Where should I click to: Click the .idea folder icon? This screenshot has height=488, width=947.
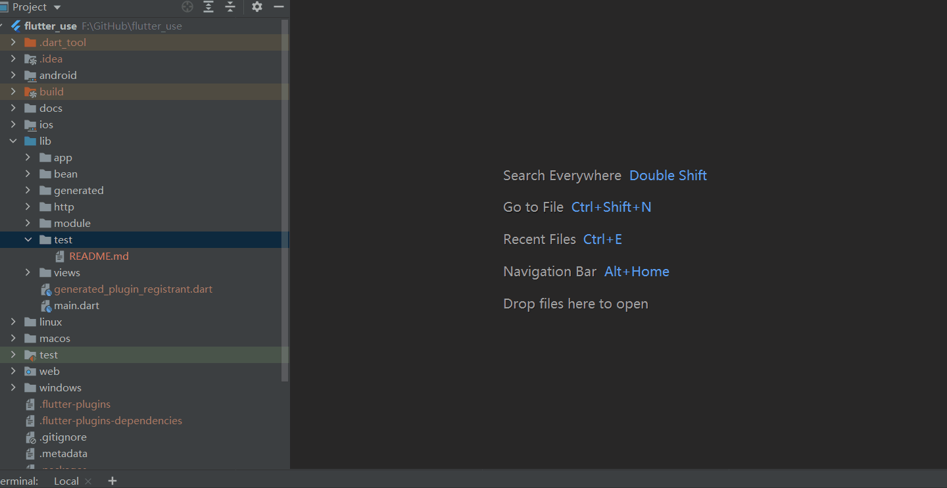pyautogui.click(x=30, y=59)
